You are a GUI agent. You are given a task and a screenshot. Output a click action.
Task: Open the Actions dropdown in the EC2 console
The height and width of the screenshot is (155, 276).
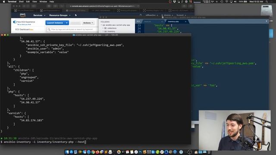pyautogui.click(x=88, y=23)
